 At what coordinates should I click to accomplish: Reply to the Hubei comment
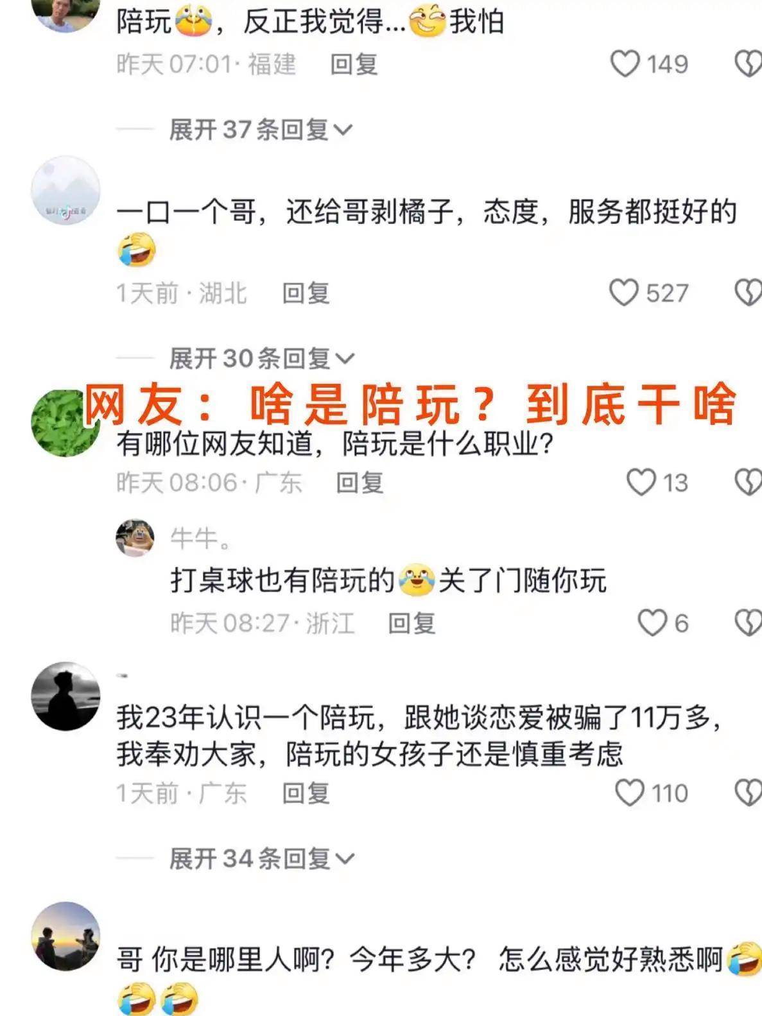pos(306,293)
